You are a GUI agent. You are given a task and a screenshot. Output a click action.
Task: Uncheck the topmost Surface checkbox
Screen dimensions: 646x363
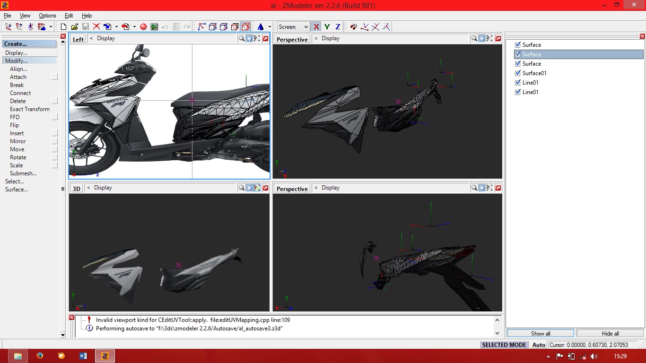(x=517, y=44)
